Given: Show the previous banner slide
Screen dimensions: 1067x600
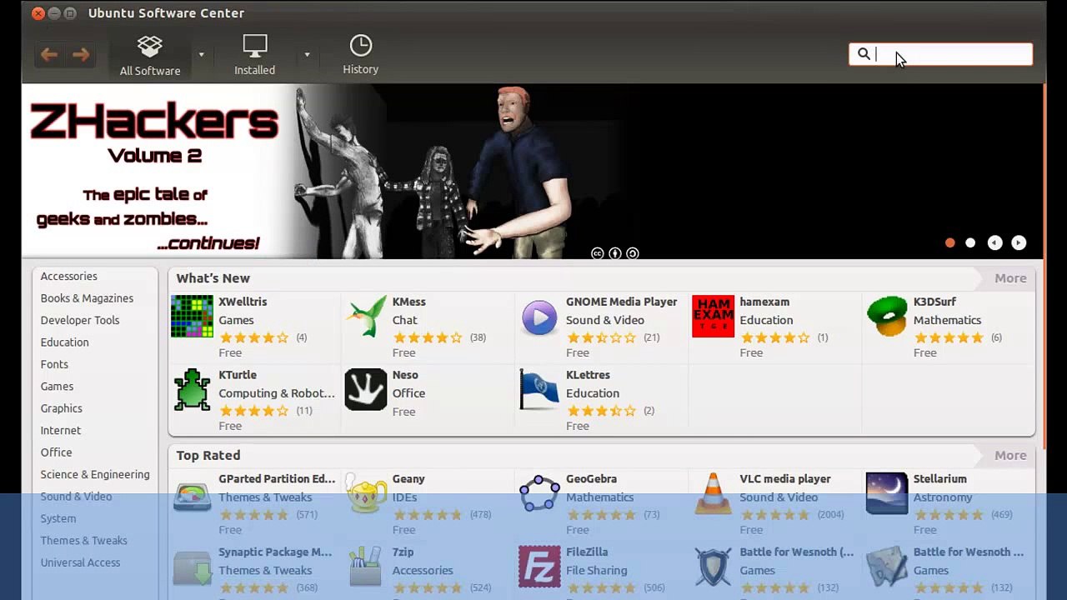Looking at the screenshot, I should tap(994, 242).
